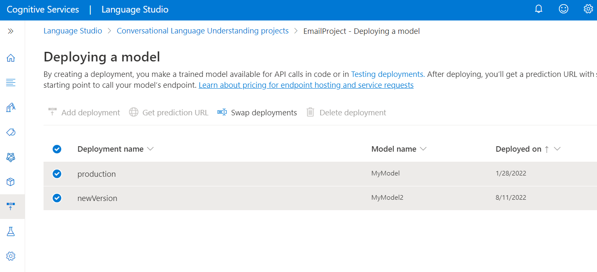Open the Schema definition sidebar icon
The height and width of the screenshot is (272, 597).
(11, 83)
